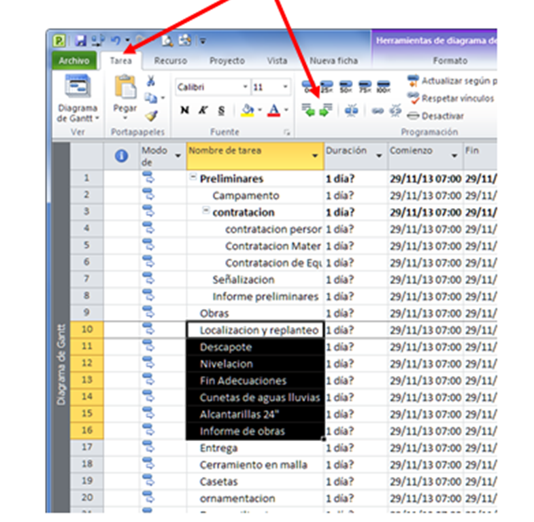The image size is (534, 522).
Task: Click the Diagrama de Gantt vertical sidebar label
Action: point(61,365)
